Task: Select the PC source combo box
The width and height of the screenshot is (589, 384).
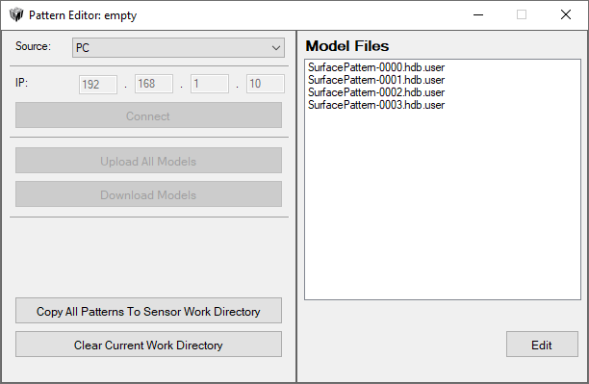Action: [178, 48]
